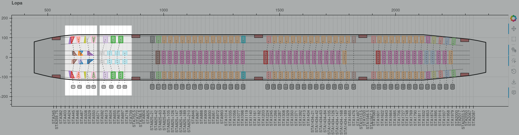
Task: Click row label box 28
Action: (x=268, y=87)
